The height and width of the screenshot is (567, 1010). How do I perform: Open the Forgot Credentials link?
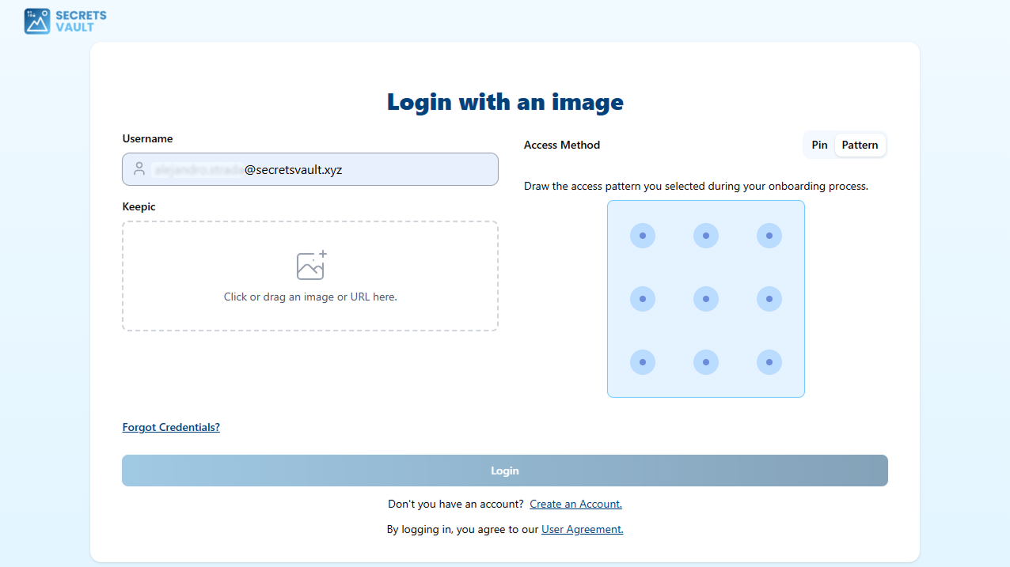[x=171, y=427]
